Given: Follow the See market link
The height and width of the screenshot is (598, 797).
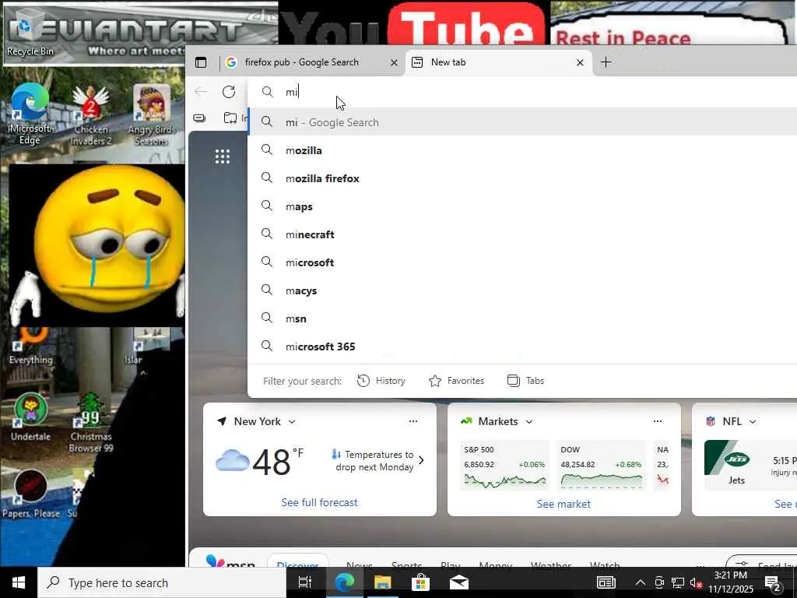Looking at the screenshot, I should 564,504.
